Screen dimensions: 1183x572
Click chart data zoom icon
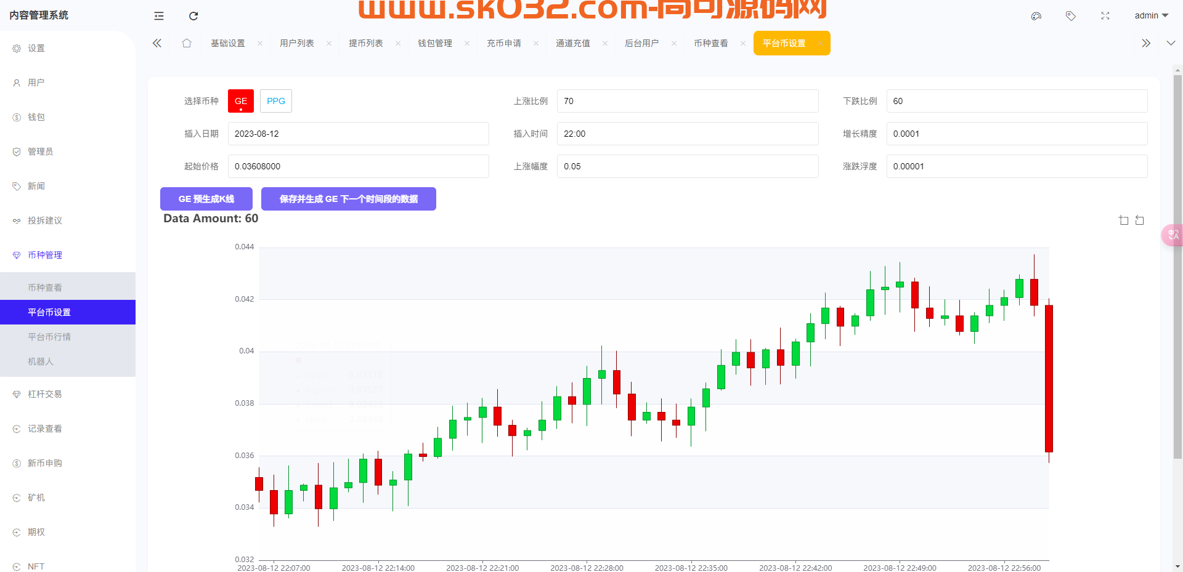pos(1124,220)
